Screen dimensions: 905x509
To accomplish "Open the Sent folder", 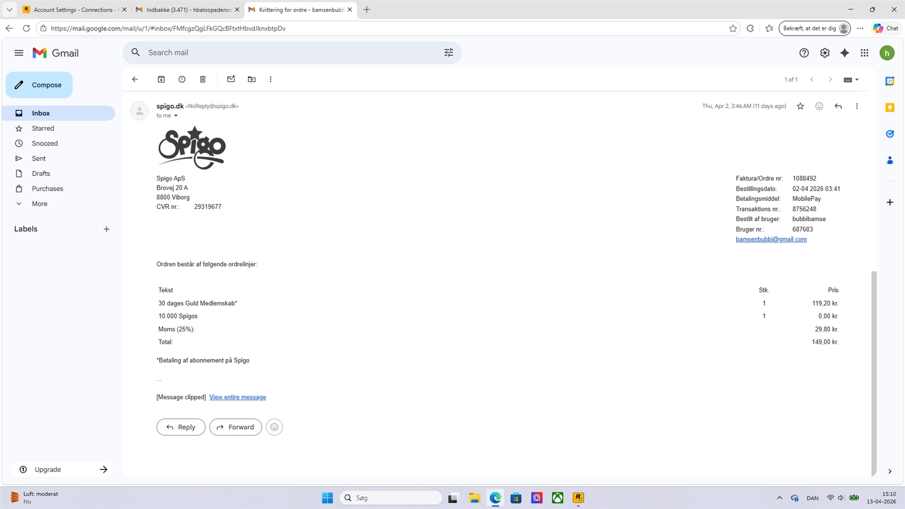I will coord(38,158).
